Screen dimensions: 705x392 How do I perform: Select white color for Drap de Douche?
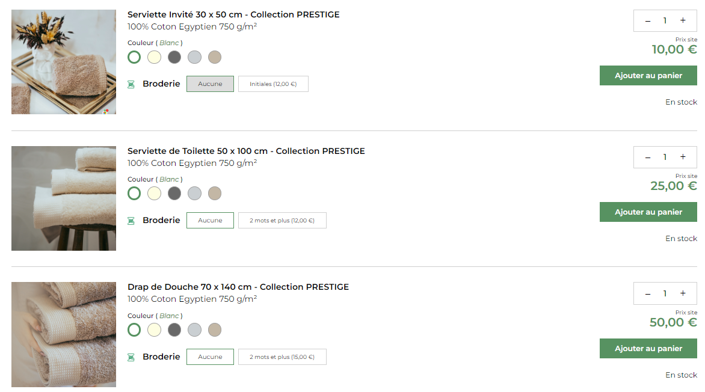click(x=134, y=330)
